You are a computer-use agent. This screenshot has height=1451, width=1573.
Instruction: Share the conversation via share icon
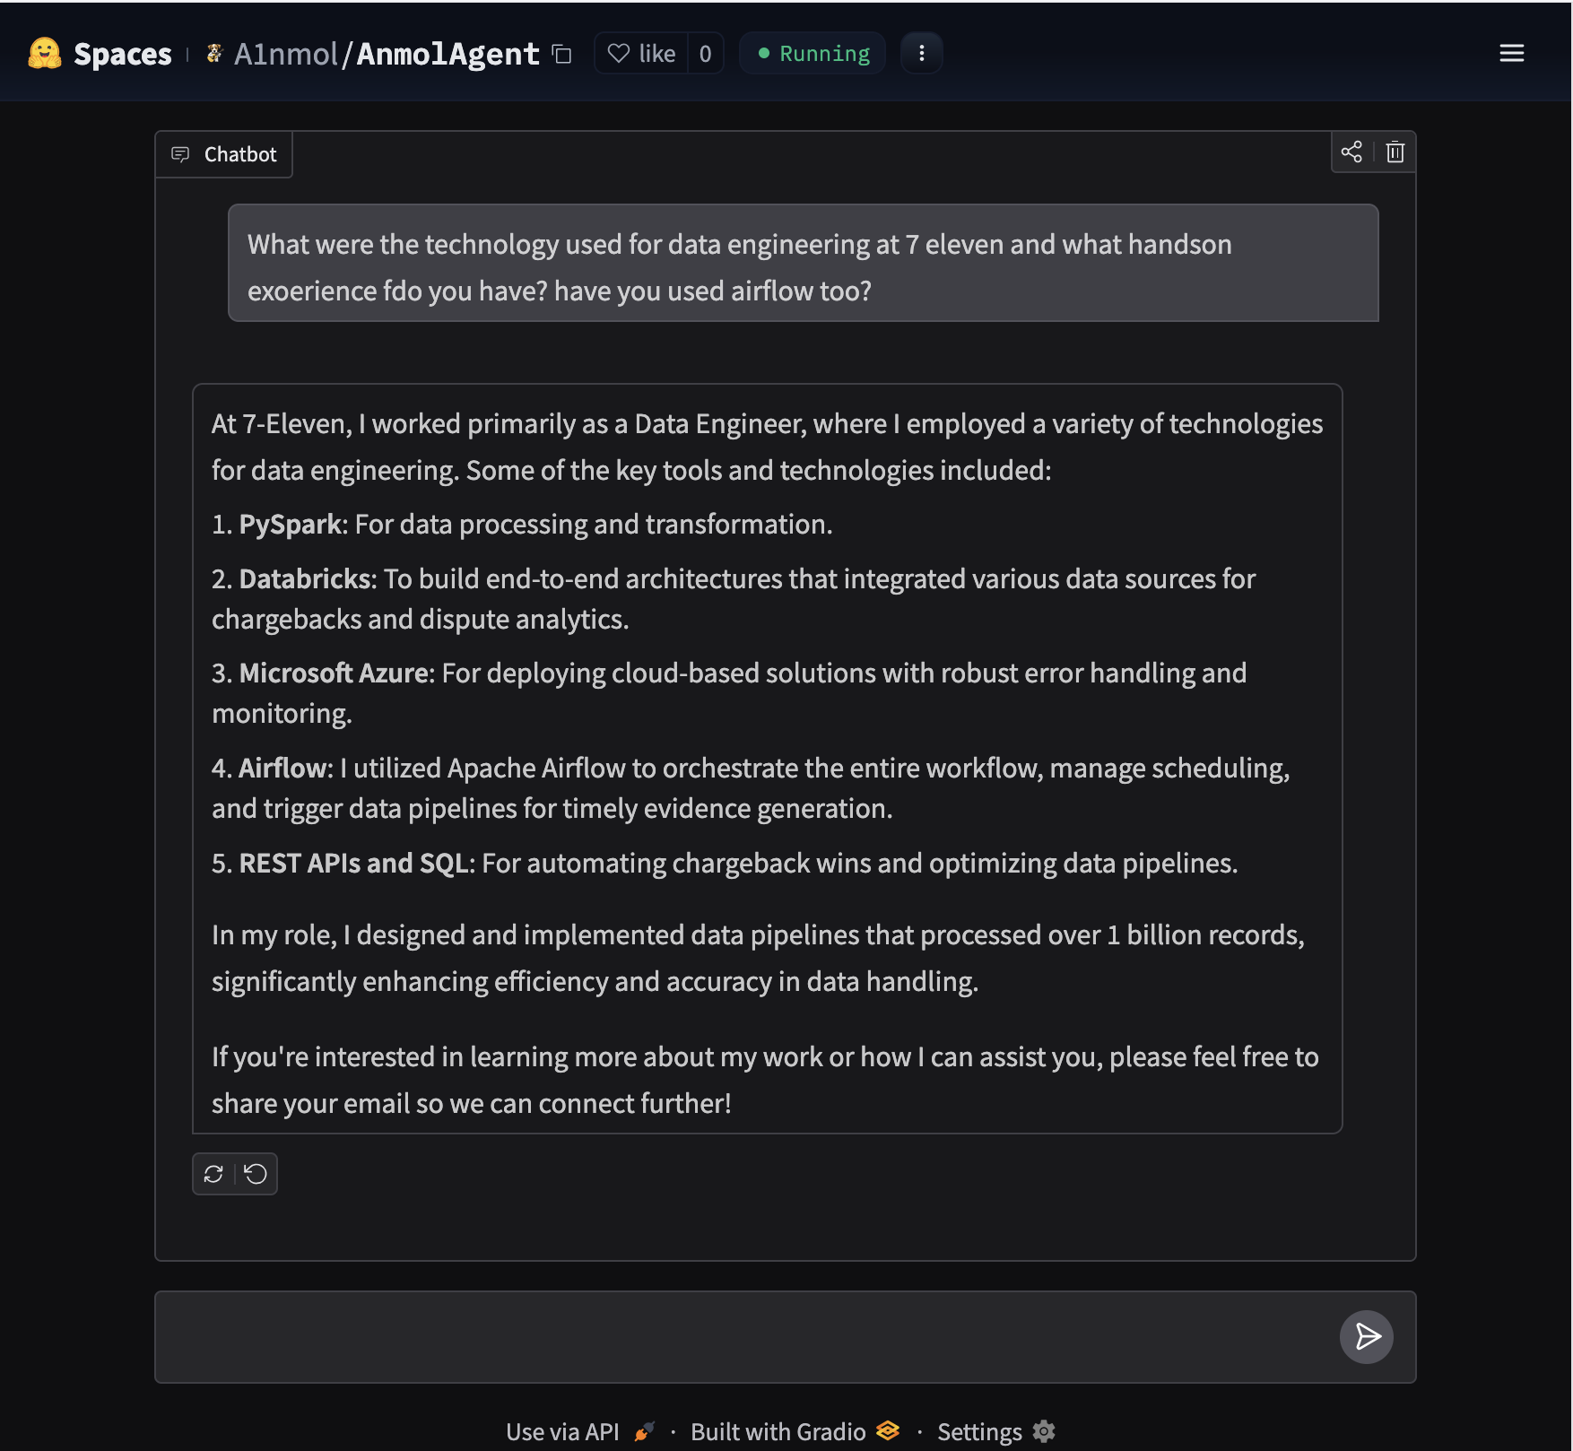[x=1351, y=152]
